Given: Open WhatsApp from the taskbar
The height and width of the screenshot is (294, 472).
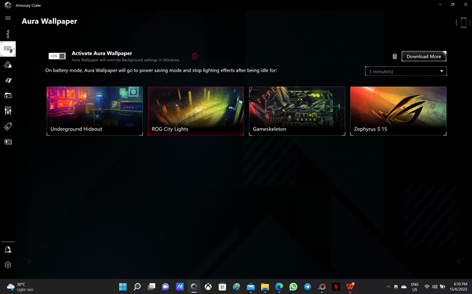Looking at the screenshot, I should (293, 287).
